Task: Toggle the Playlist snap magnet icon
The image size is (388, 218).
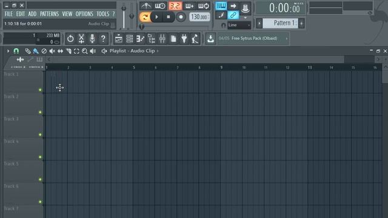Action: (x=16, y=51)
